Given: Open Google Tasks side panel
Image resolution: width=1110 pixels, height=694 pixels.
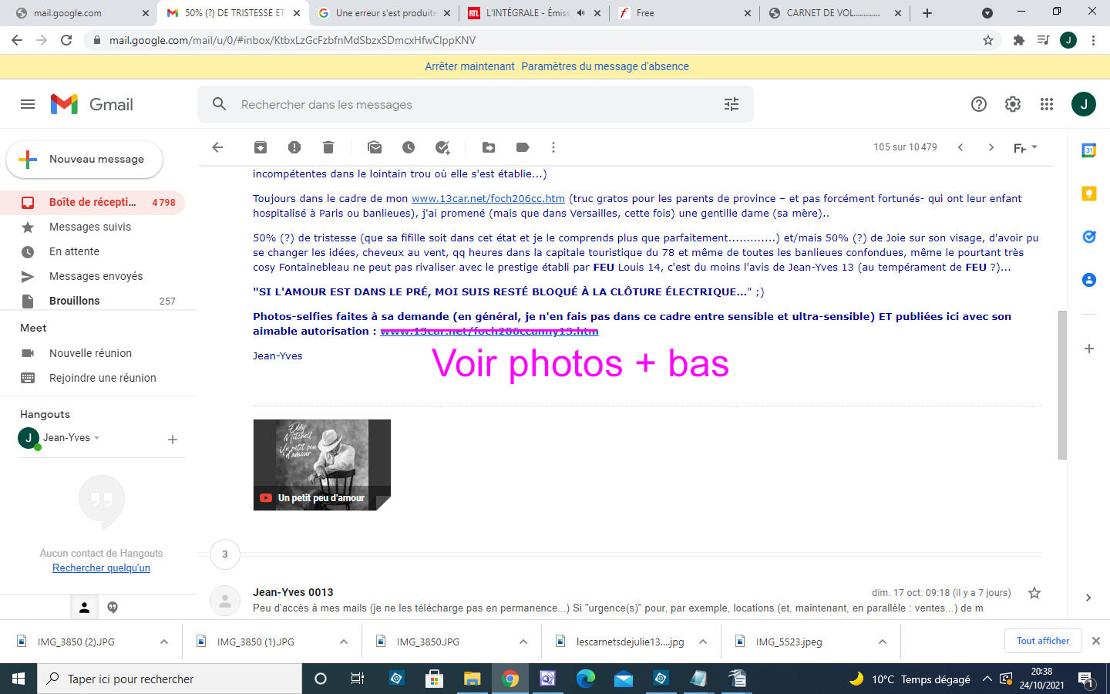Looking at the screenshot, I should coord(1089,237).
